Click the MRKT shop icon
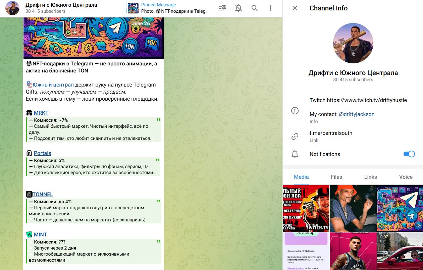Screen dimensions: 423x270 (x=29, y=113)
